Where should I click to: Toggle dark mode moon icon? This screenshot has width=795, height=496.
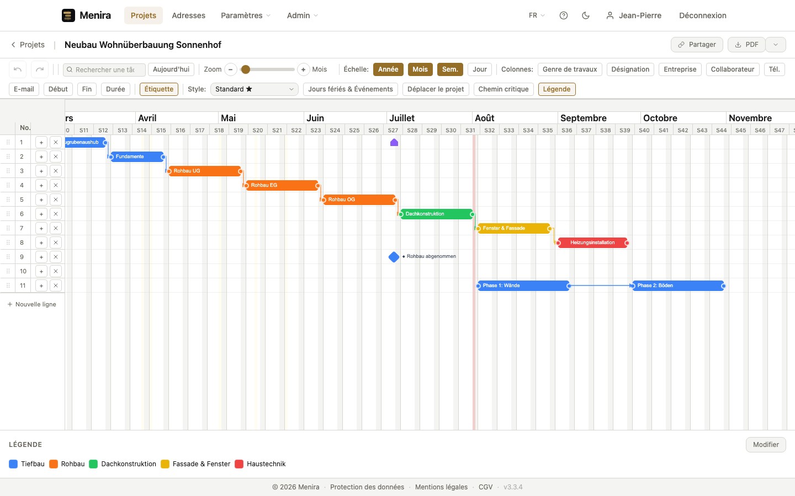click(586, 15)
